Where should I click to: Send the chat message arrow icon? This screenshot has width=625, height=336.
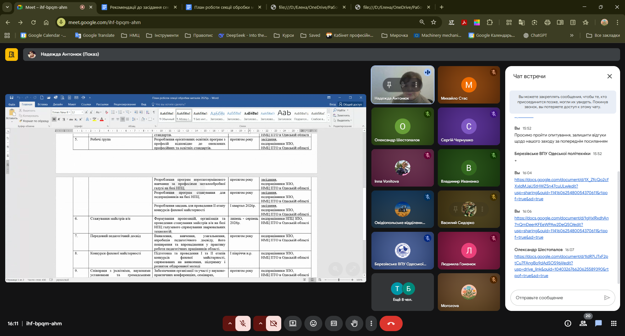pos(607,298)
